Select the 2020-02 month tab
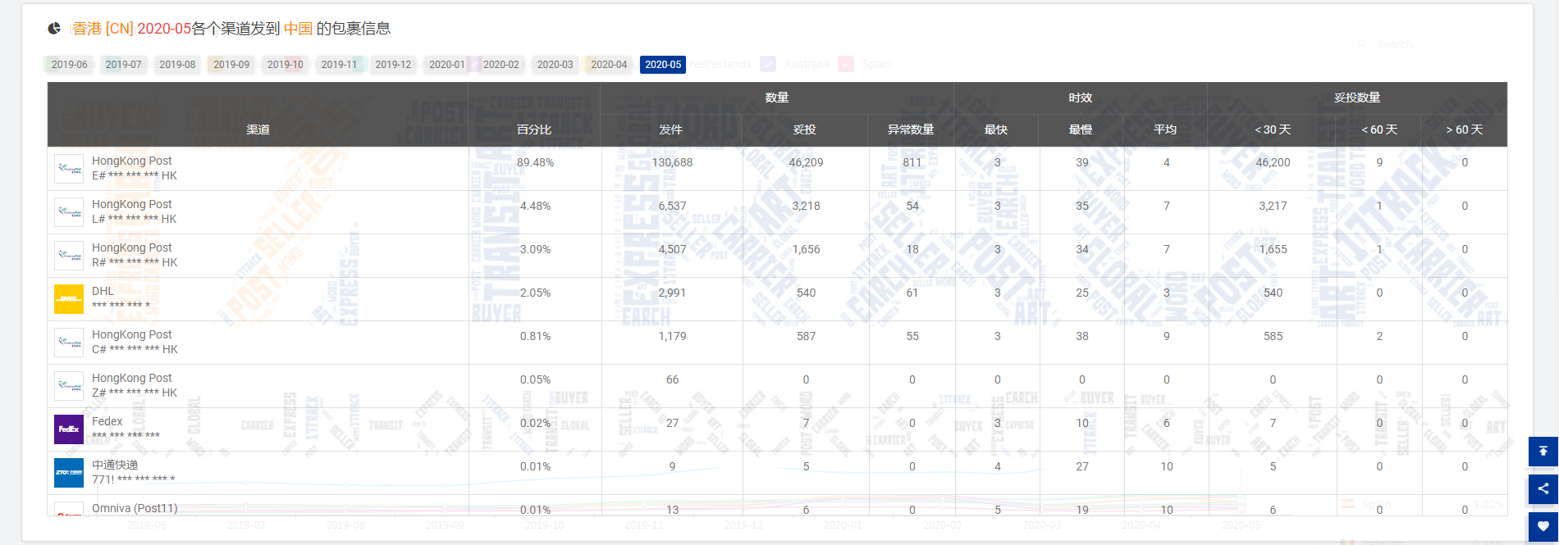This screenshot has height=545, width=1559. pos(501,65)
